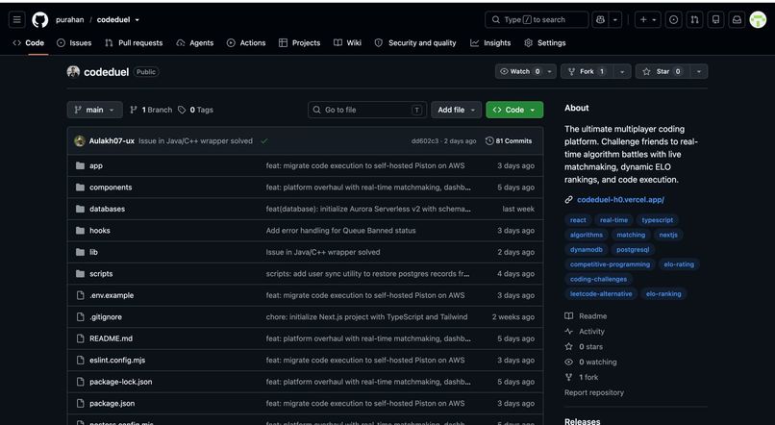Click the README.md file icon
Image resolution: width=775 pixels, height=425 pixels.
[x=80, y=338]
